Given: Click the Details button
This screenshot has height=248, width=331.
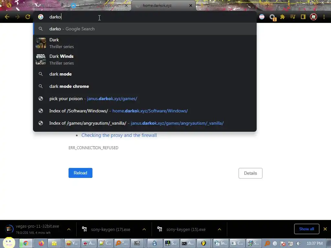Looking at the screenshot, I should point(251,173).
